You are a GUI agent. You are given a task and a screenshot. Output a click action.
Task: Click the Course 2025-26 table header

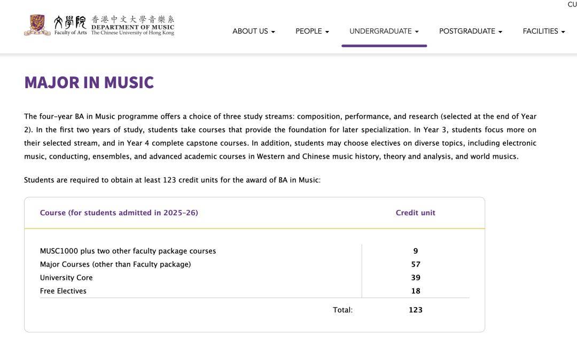pyautogui.click(x=119, y=213)
